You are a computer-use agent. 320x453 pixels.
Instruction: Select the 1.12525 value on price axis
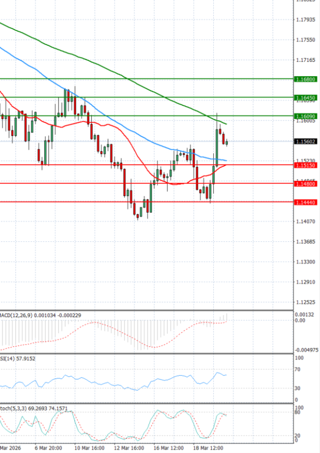305,302
